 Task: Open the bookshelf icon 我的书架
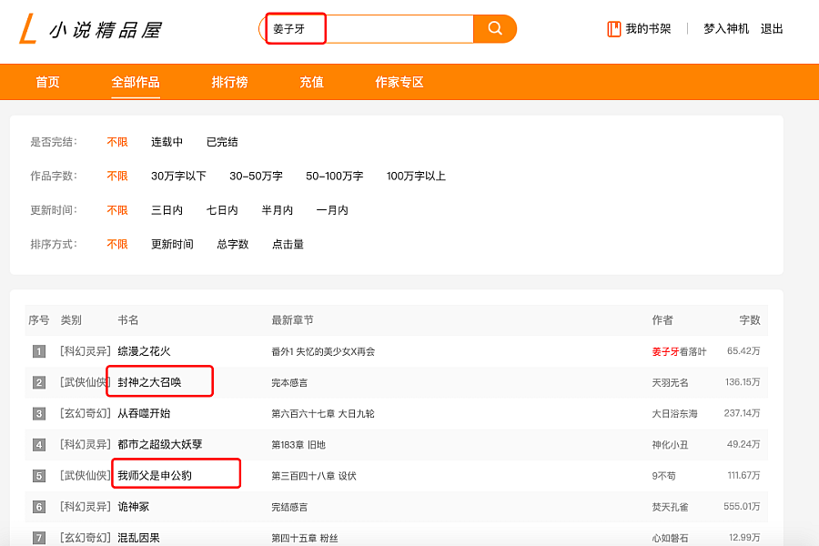tap(613, 29)
